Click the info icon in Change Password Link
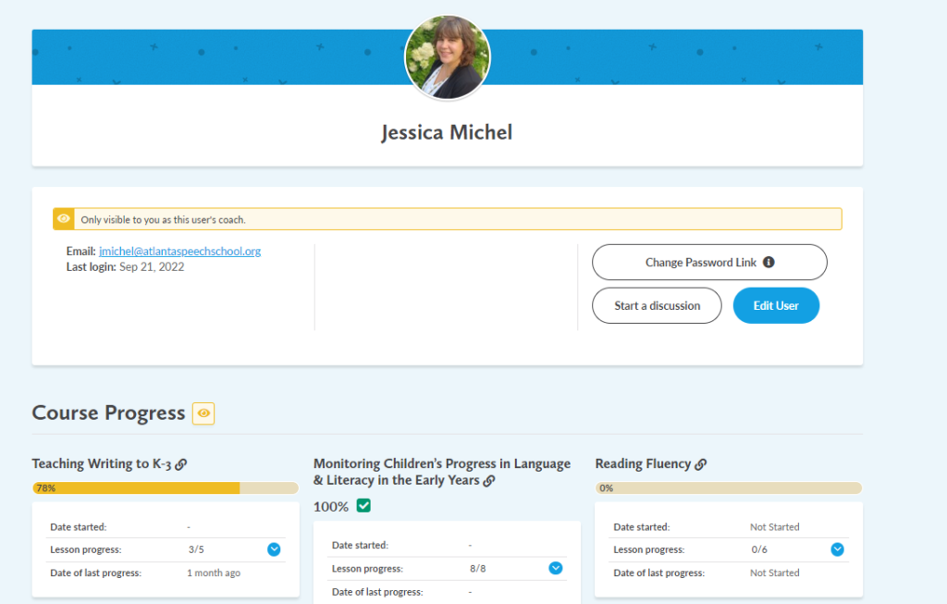This screenshot has height=604, width=947. point(769,262)
